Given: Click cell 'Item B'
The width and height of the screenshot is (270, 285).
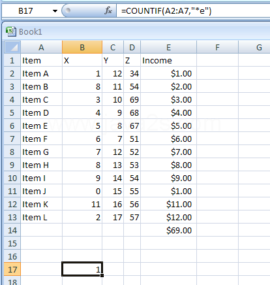Looking at the screenshot, I should click(x=41, y=86).
